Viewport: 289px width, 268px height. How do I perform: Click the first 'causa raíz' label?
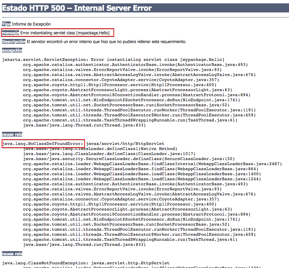[12, 134]
